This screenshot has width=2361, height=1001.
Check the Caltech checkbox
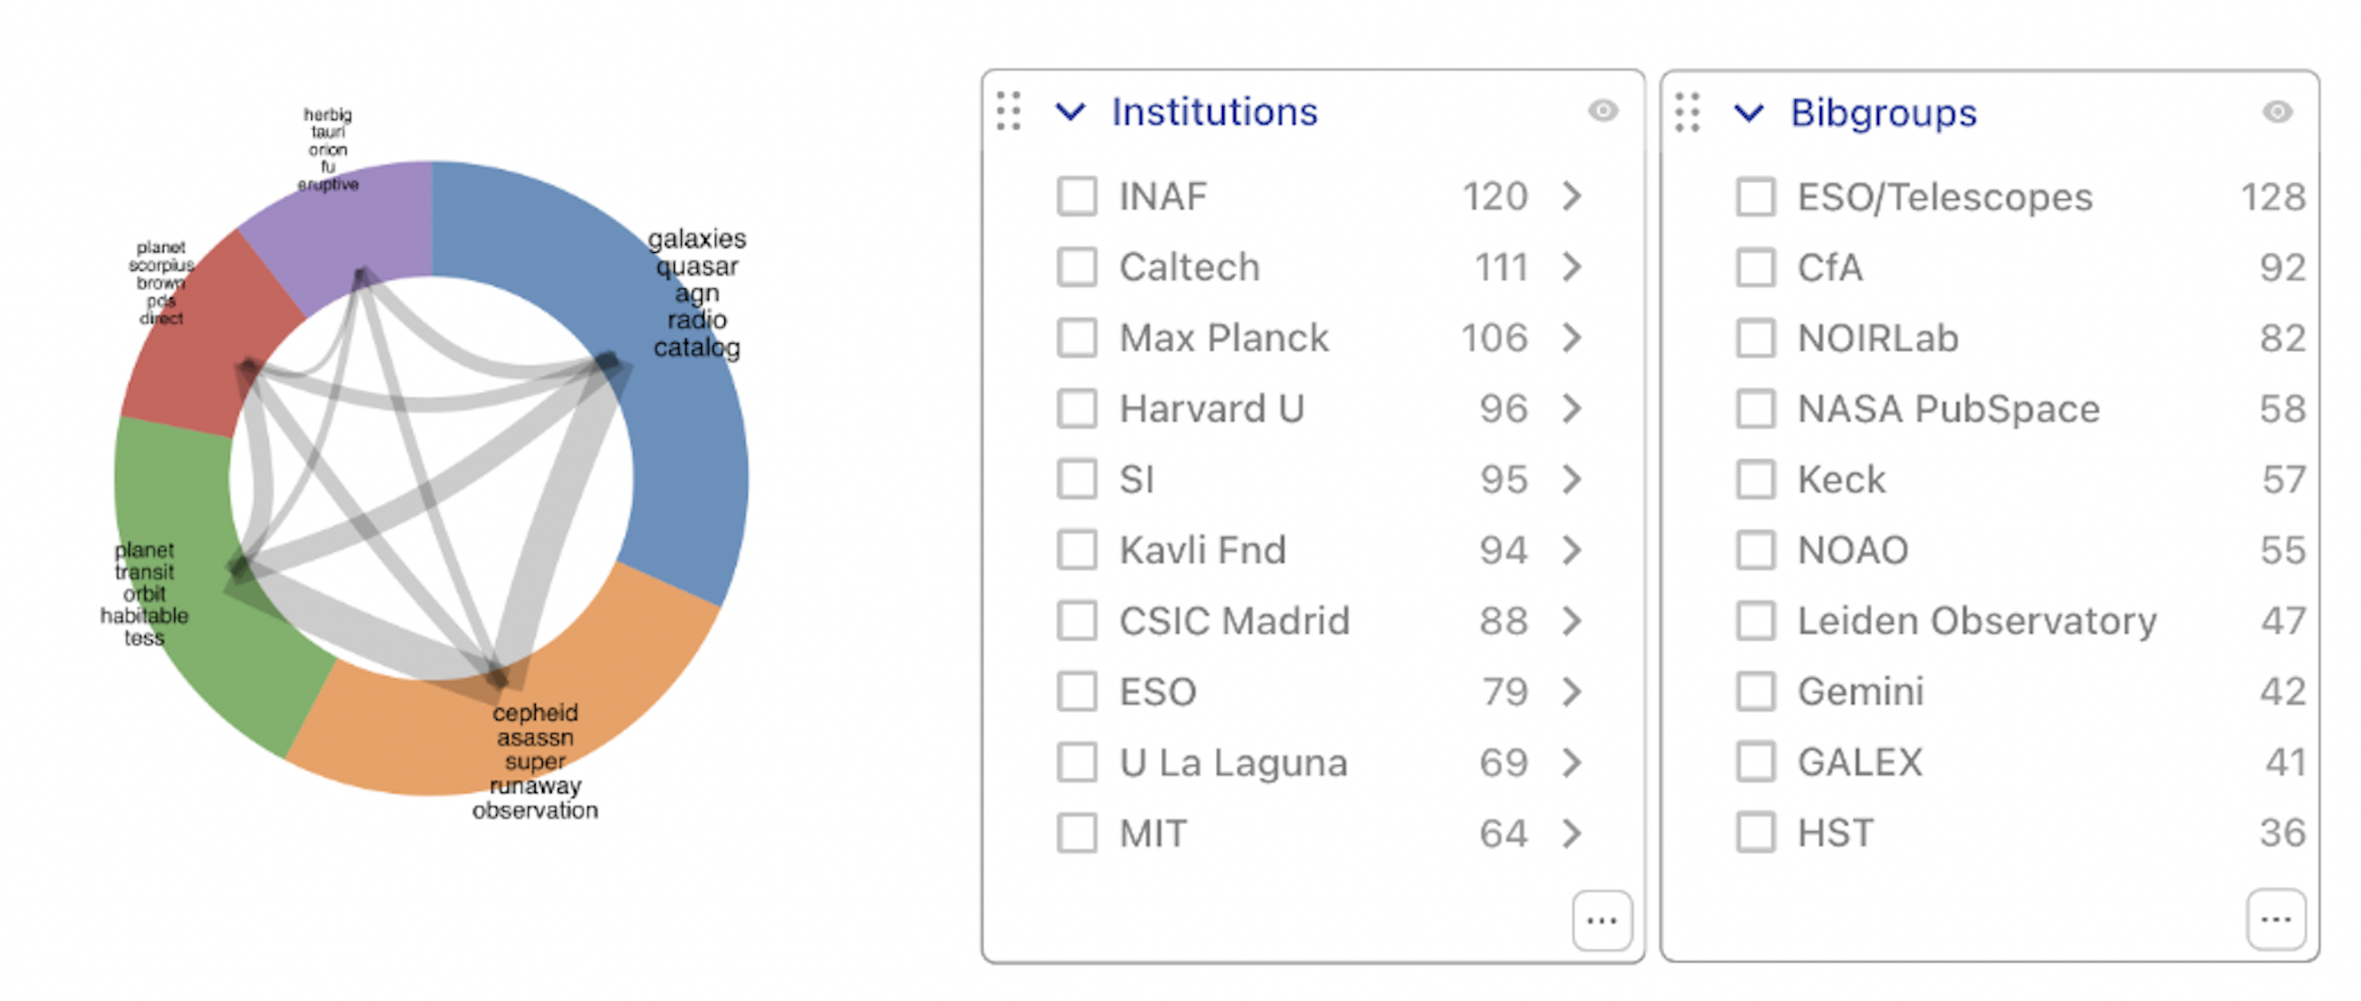pos(1077,267)
